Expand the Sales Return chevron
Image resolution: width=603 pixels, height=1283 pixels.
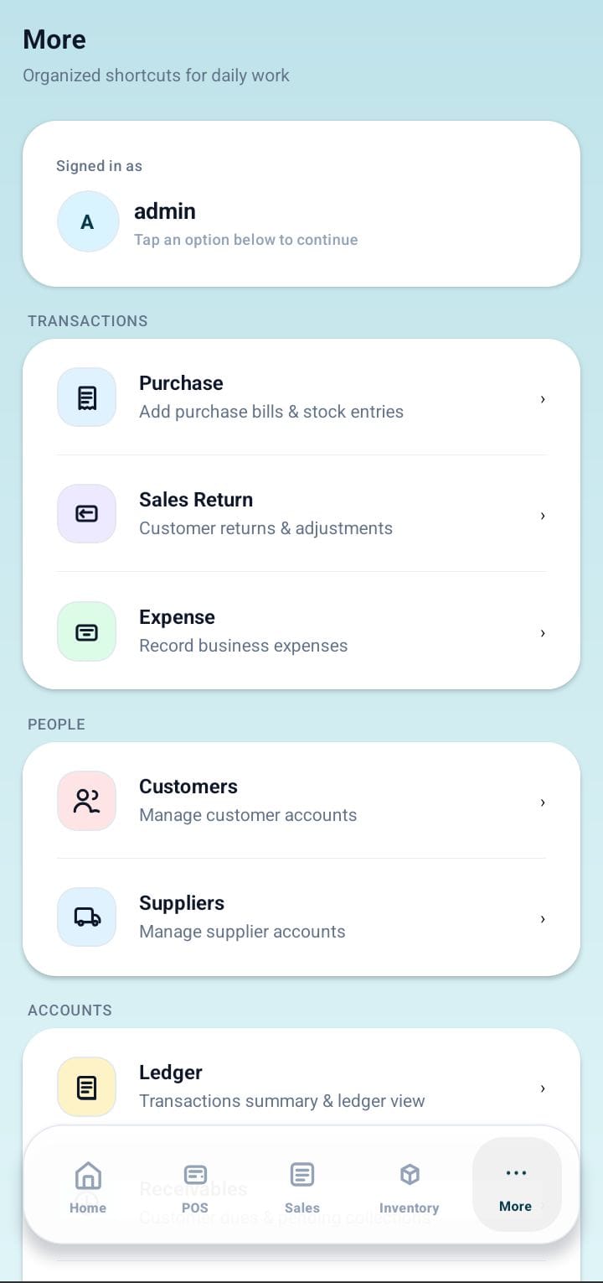542,516
